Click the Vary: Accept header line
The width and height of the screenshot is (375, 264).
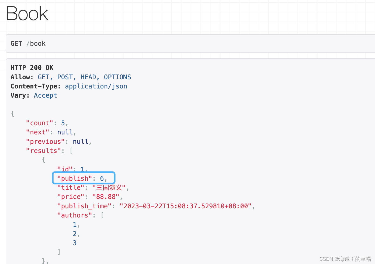click(34, 95)
